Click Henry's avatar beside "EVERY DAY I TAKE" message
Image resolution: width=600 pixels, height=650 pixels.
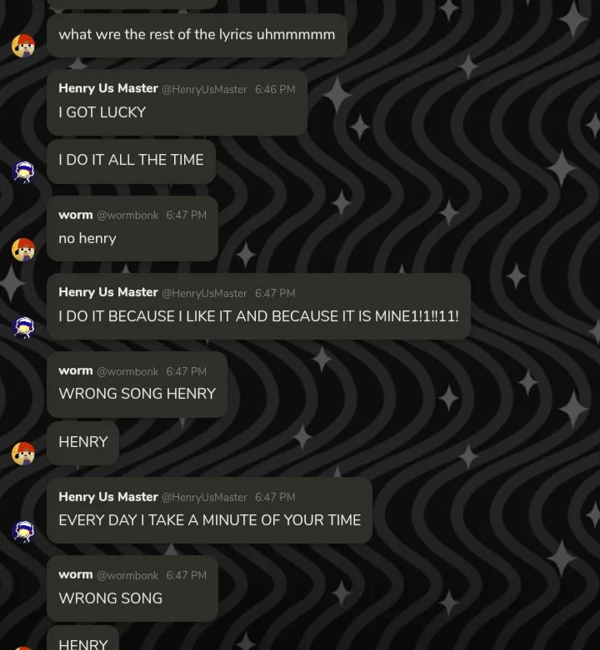coord(23,531)
